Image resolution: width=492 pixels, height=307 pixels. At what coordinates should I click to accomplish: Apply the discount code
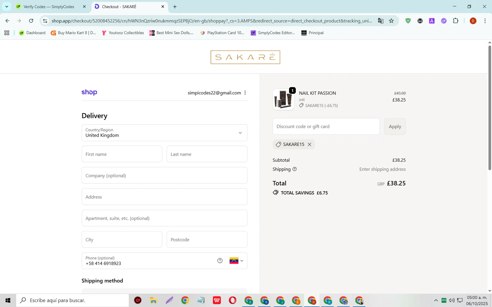click(395, 126)
